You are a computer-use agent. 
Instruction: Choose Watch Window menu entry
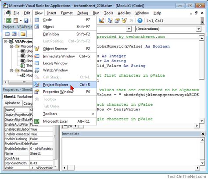65,70
